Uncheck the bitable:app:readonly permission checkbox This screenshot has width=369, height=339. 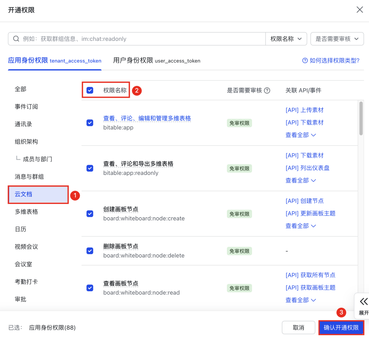tap(90, 168)
